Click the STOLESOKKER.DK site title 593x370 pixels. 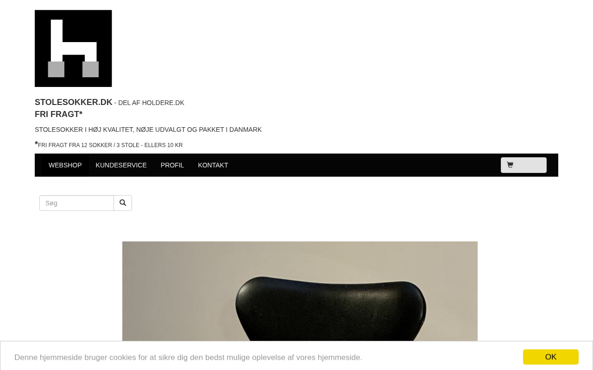pyautogui.click(x=73, y=102)
